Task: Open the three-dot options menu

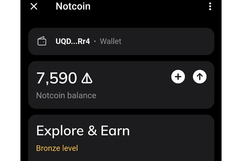Action: tap(210, 6)
